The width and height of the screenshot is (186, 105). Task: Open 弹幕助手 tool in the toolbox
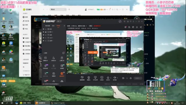[x=45, y=59]
